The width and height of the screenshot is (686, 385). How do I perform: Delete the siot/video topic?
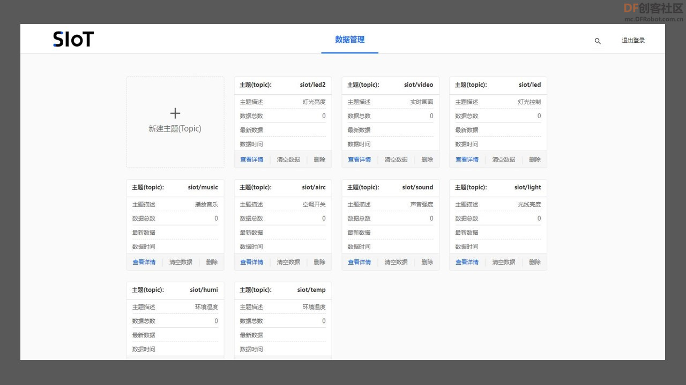[427, 159]
